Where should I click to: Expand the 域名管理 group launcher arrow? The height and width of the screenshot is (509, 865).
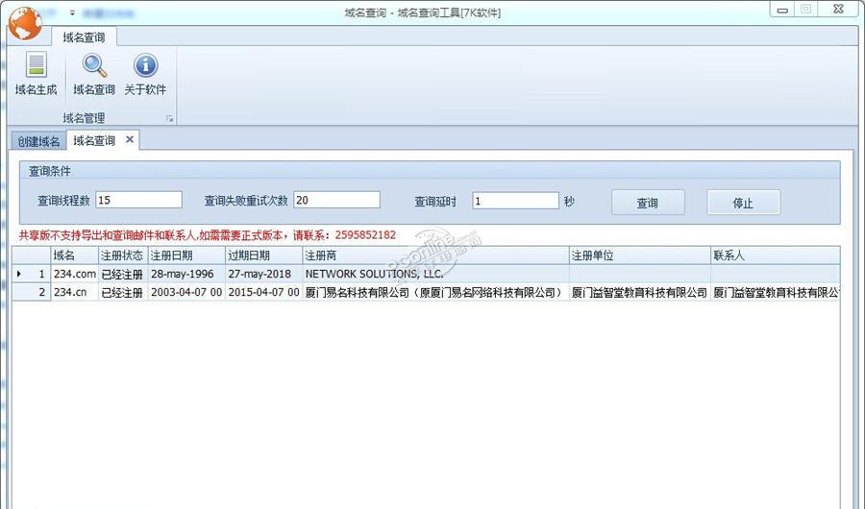[x=170, y=118]
